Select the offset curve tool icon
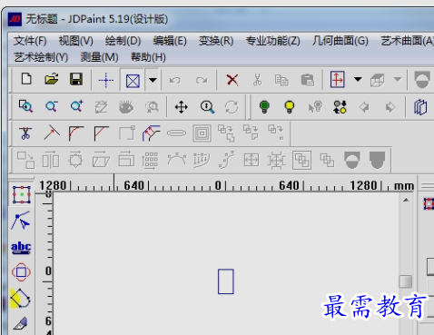The image size is (434, 335). [x=151, y=133]
